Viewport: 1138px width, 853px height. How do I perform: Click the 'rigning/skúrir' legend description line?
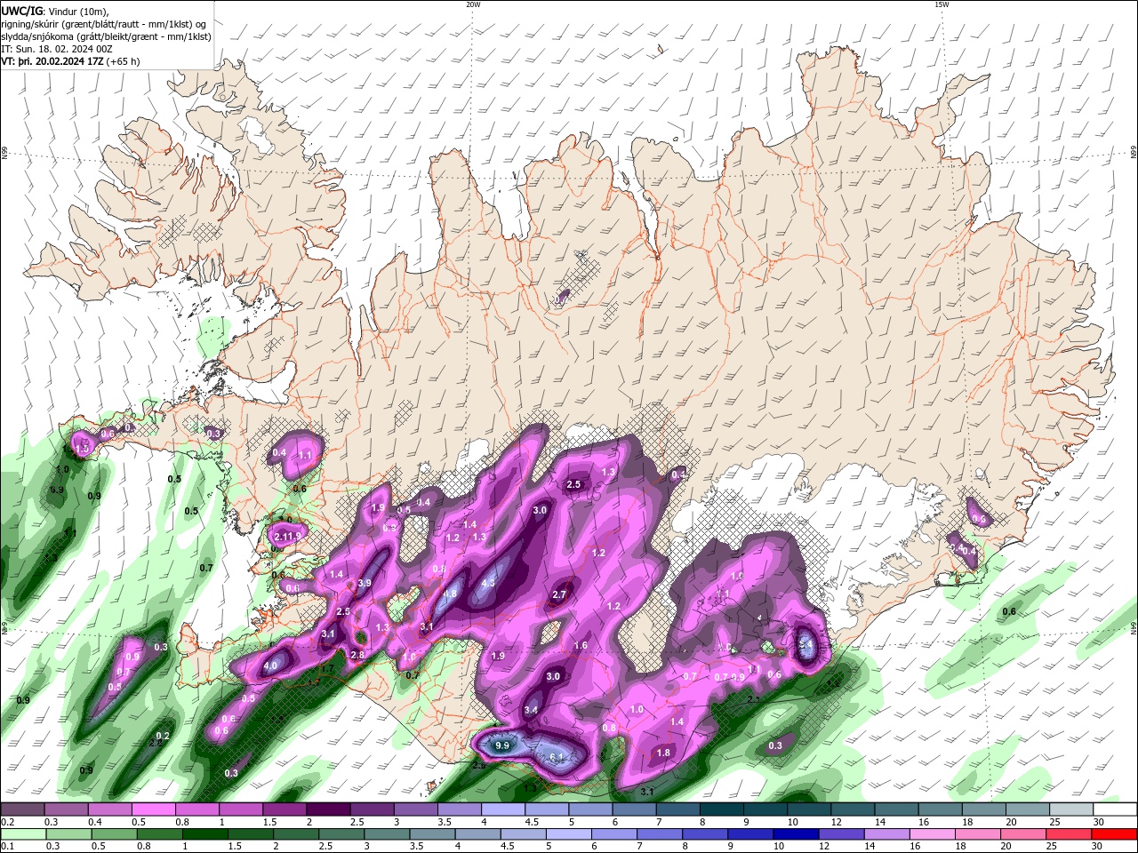tap(104, 24)
